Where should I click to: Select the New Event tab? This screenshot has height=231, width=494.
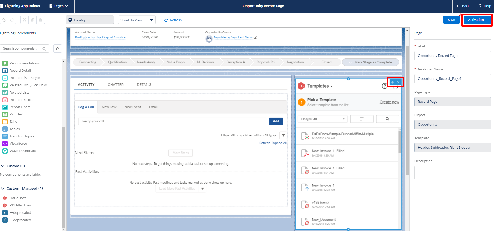click(133, 107)
